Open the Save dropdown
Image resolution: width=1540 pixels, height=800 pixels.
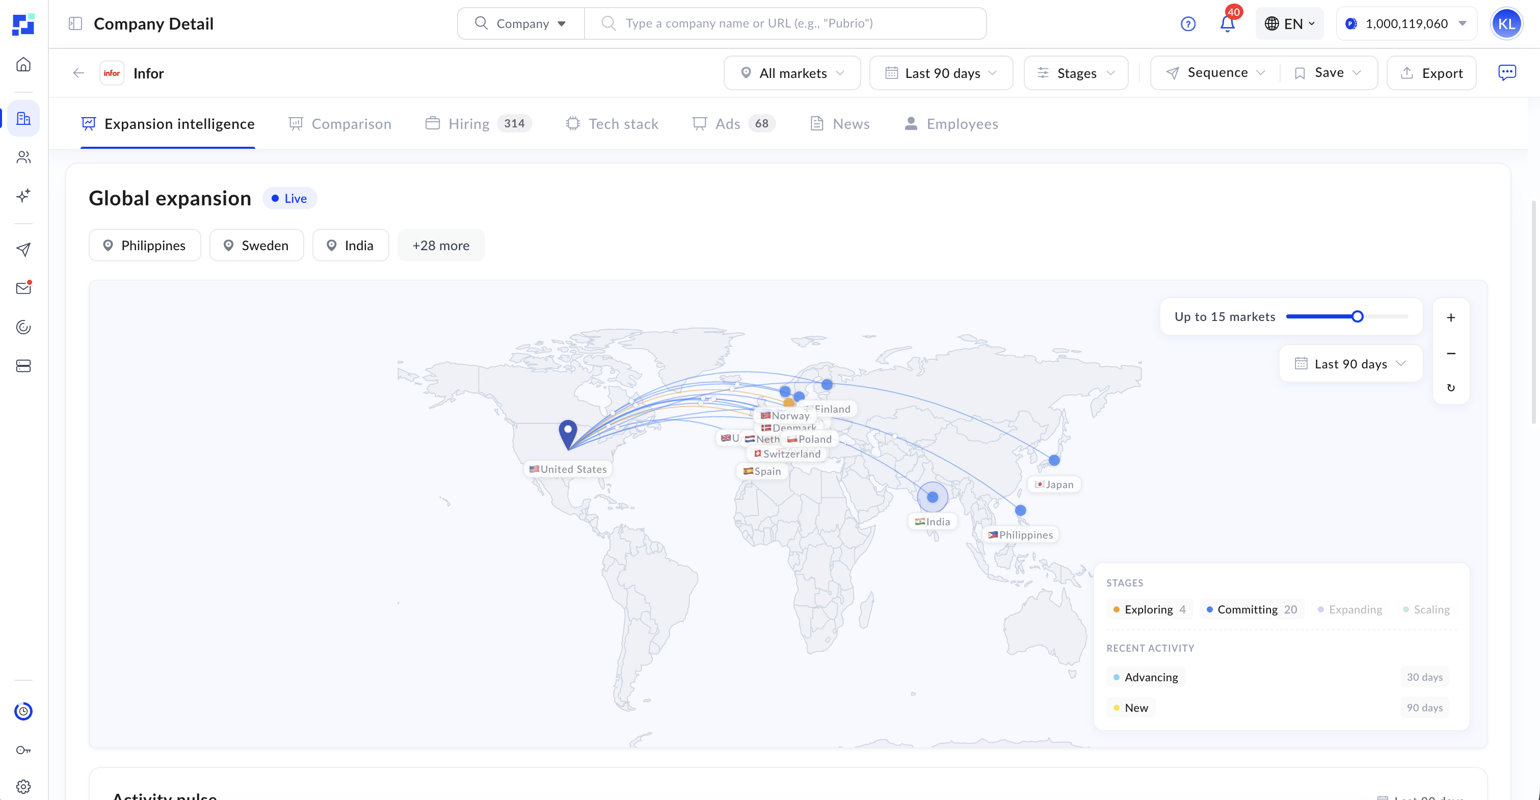(1329, 73)
